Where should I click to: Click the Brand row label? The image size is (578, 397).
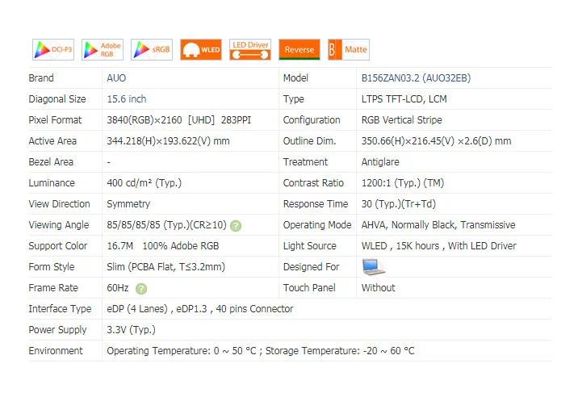[41, 78]
